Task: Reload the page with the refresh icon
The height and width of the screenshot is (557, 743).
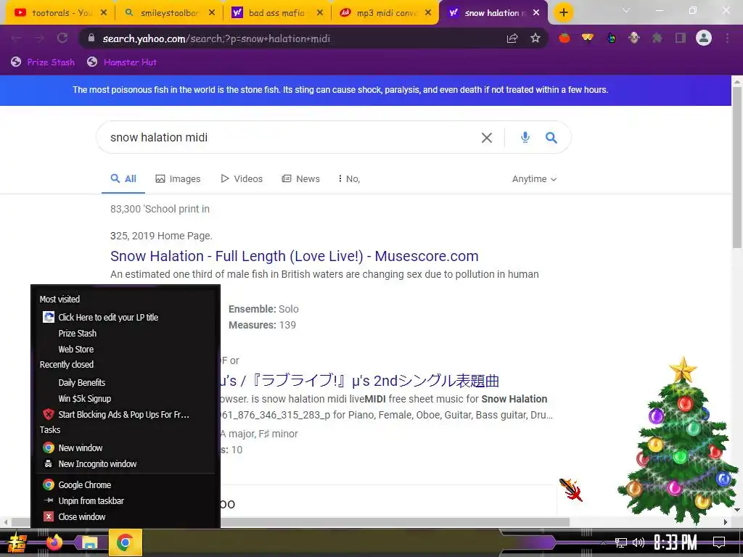Action: click(62, 38)
